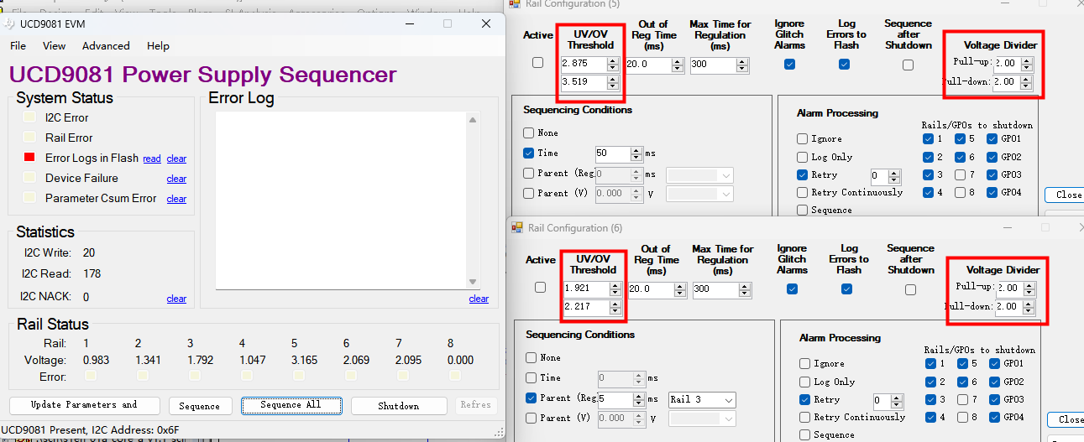The image size is (1084, 442).
Task: Check Parent (V) in Rail Configuration (5)
Action: 528,193
